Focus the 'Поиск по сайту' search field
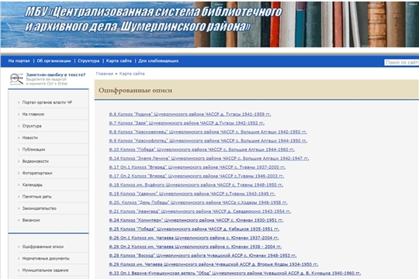This screenshot has height=279, width=419. tap(402, 62)
